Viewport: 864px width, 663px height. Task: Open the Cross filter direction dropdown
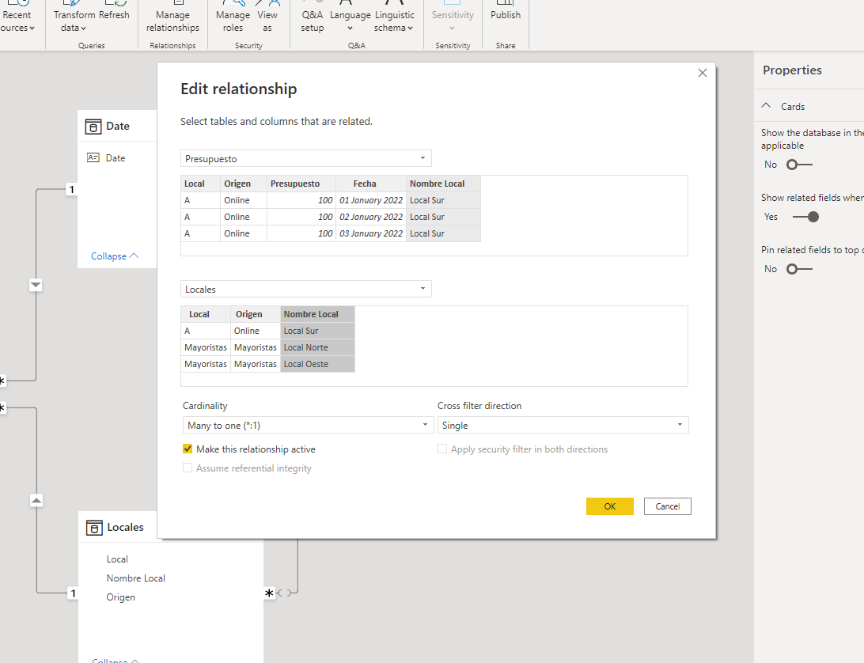[563, 425]
